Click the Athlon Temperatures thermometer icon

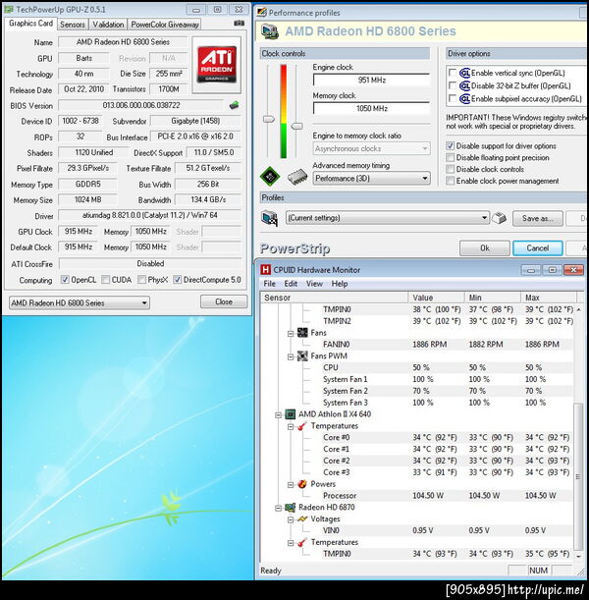pyautogui.click(x=302, y=425)
